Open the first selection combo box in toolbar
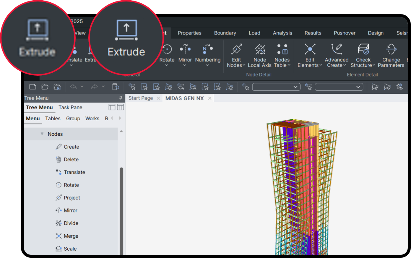Viewport: 411px width, 258px height. [276, 87]
